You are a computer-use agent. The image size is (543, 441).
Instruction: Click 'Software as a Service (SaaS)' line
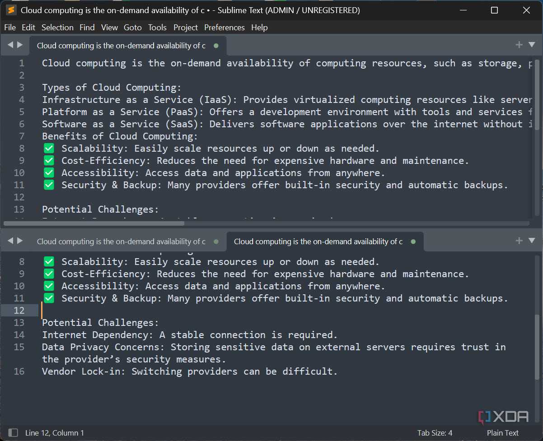(288, 124)
